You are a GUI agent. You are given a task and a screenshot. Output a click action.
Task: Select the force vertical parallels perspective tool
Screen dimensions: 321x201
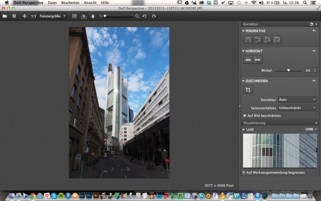point(248,40)
